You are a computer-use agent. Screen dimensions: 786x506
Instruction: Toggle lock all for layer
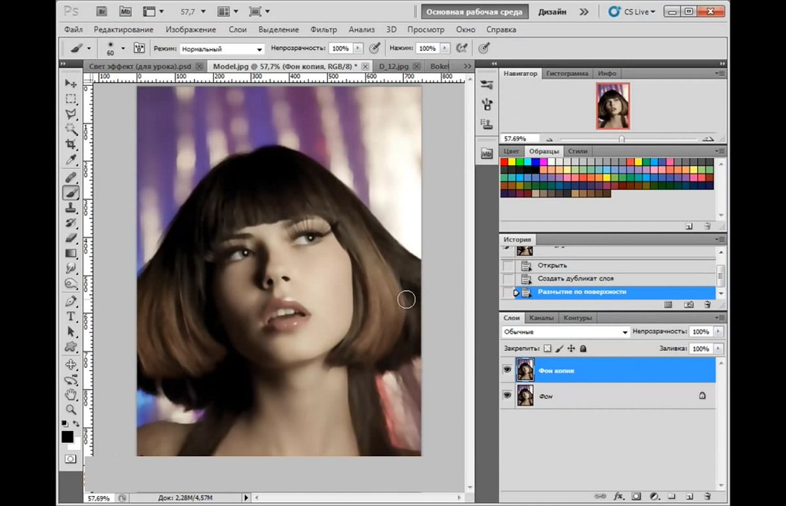click(583, 349)
